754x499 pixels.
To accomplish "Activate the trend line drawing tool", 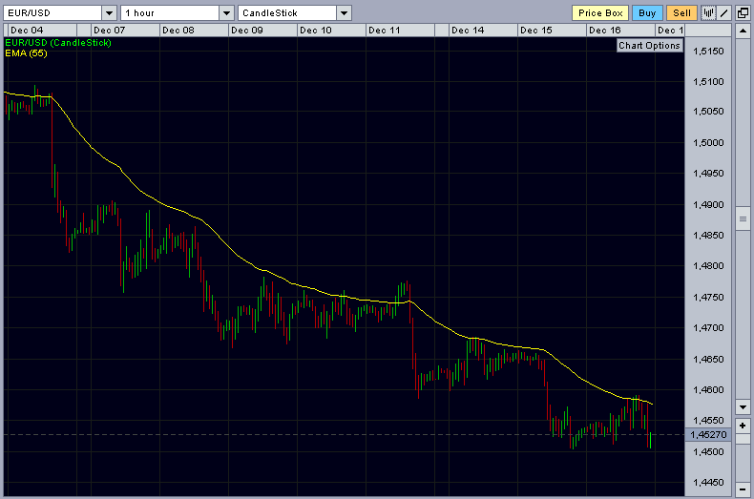I will 724,13.
